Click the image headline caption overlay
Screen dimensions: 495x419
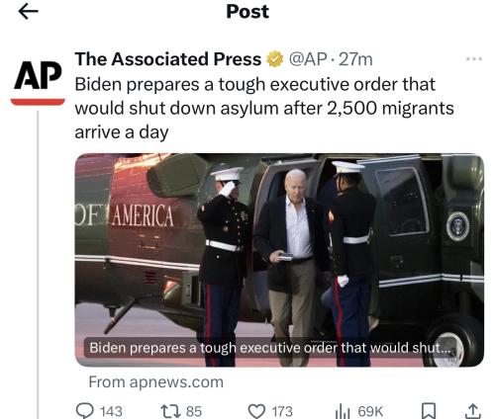tap(269, 348)
